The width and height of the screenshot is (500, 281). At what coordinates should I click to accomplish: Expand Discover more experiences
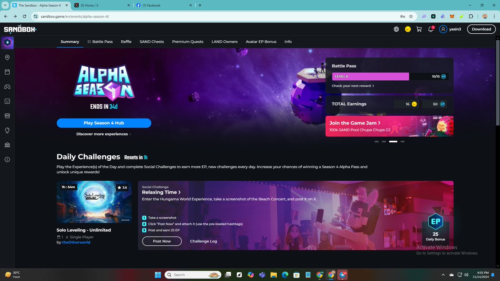point(104,134)
